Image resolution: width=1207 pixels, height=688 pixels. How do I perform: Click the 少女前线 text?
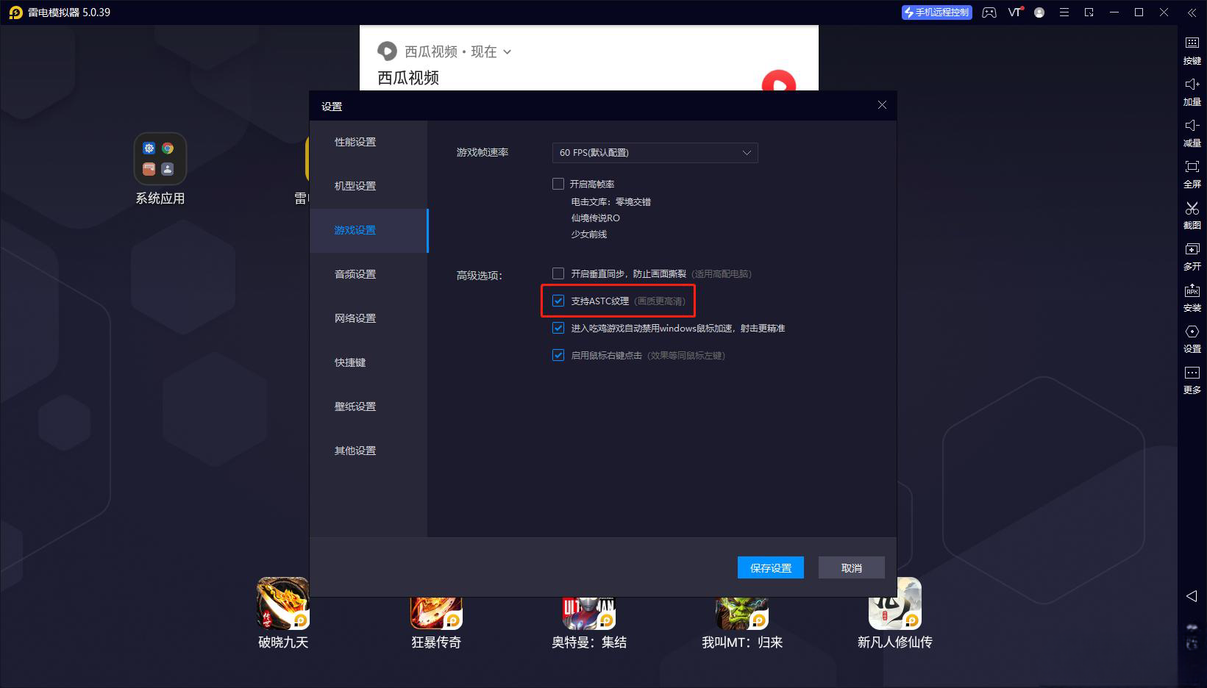(x=589, y=234)
